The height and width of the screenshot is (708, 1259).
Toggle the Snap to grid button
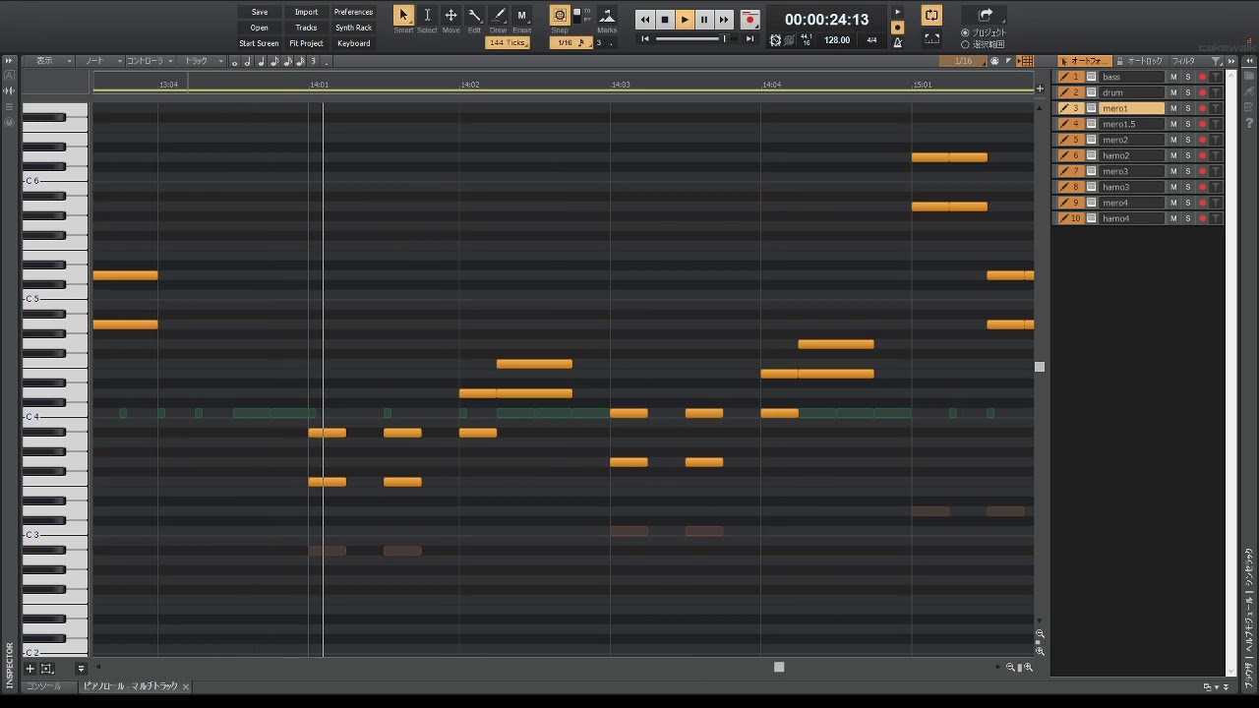(559, 16)
